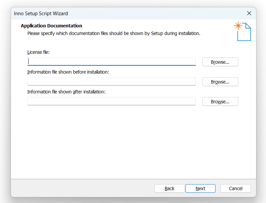Click the Inno Setup Script Wizard title
Viewport: 266px width, 203px height.
coord(41,14)
